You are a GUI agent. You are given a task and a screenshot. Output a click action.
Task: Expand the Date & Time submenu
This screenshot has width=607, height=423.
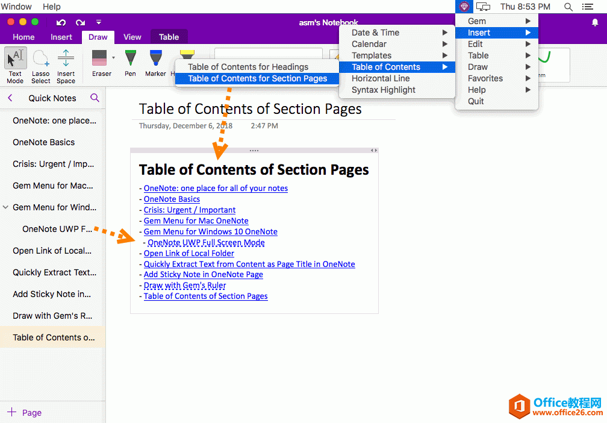coord(397,33)
